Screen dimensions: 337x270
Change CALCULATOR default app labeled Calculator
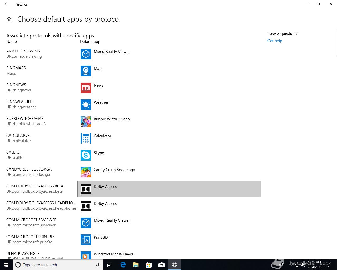[x=169, y=138]
